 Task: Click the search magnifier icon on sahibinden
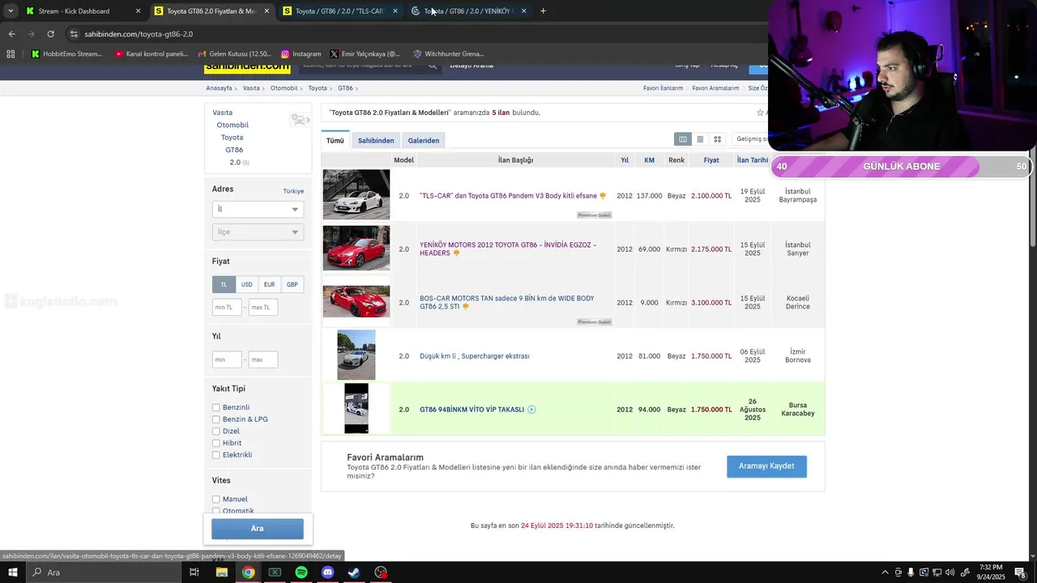click(x=433, y=66)
